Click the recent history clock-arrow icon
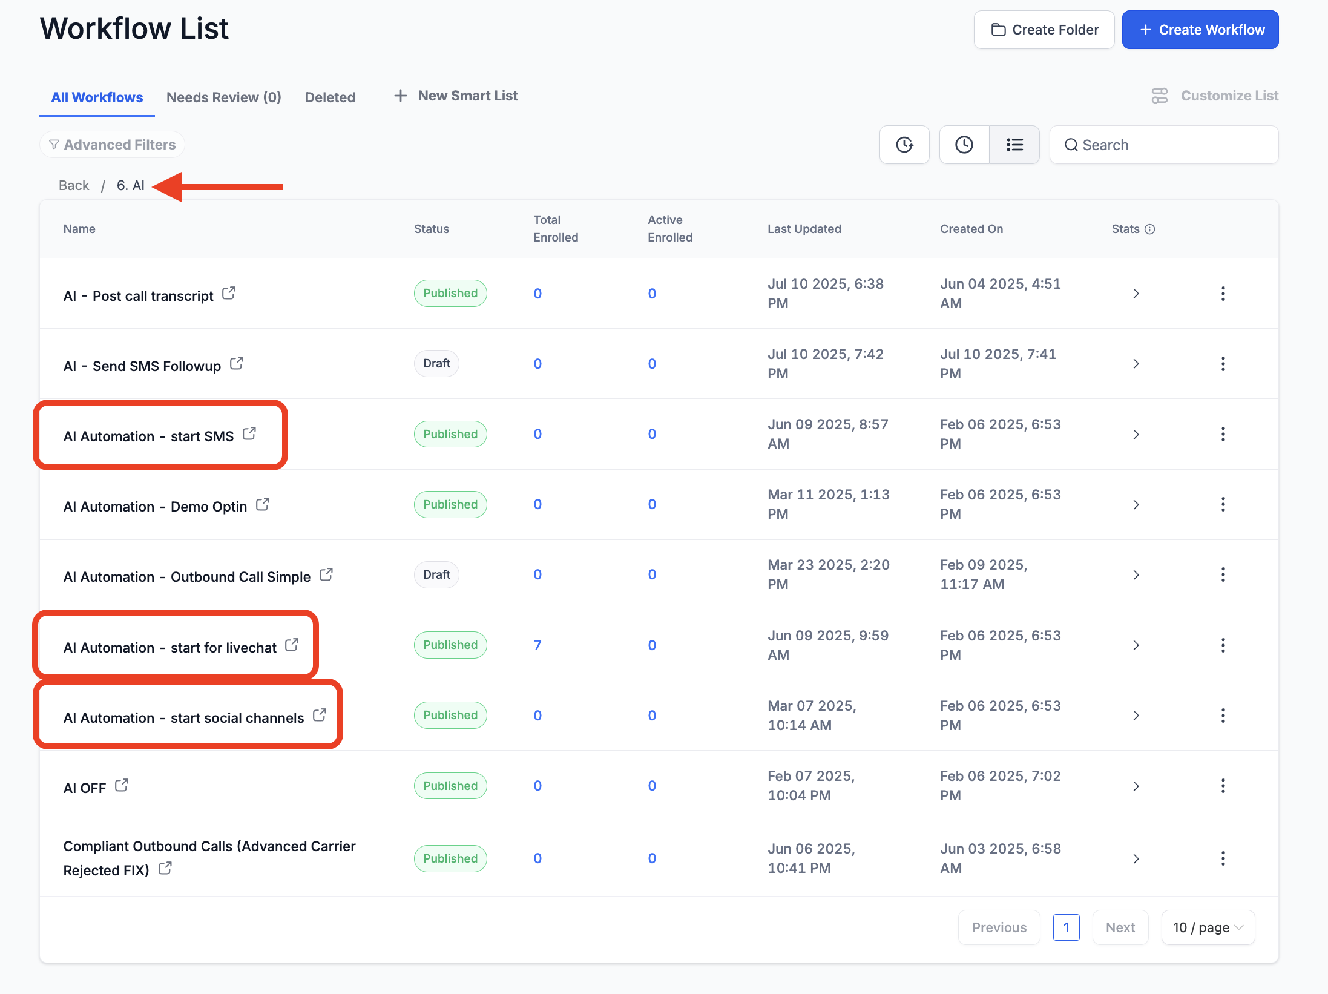Image resolution: width=1328 pixels, height=994 pixels. 904,145
